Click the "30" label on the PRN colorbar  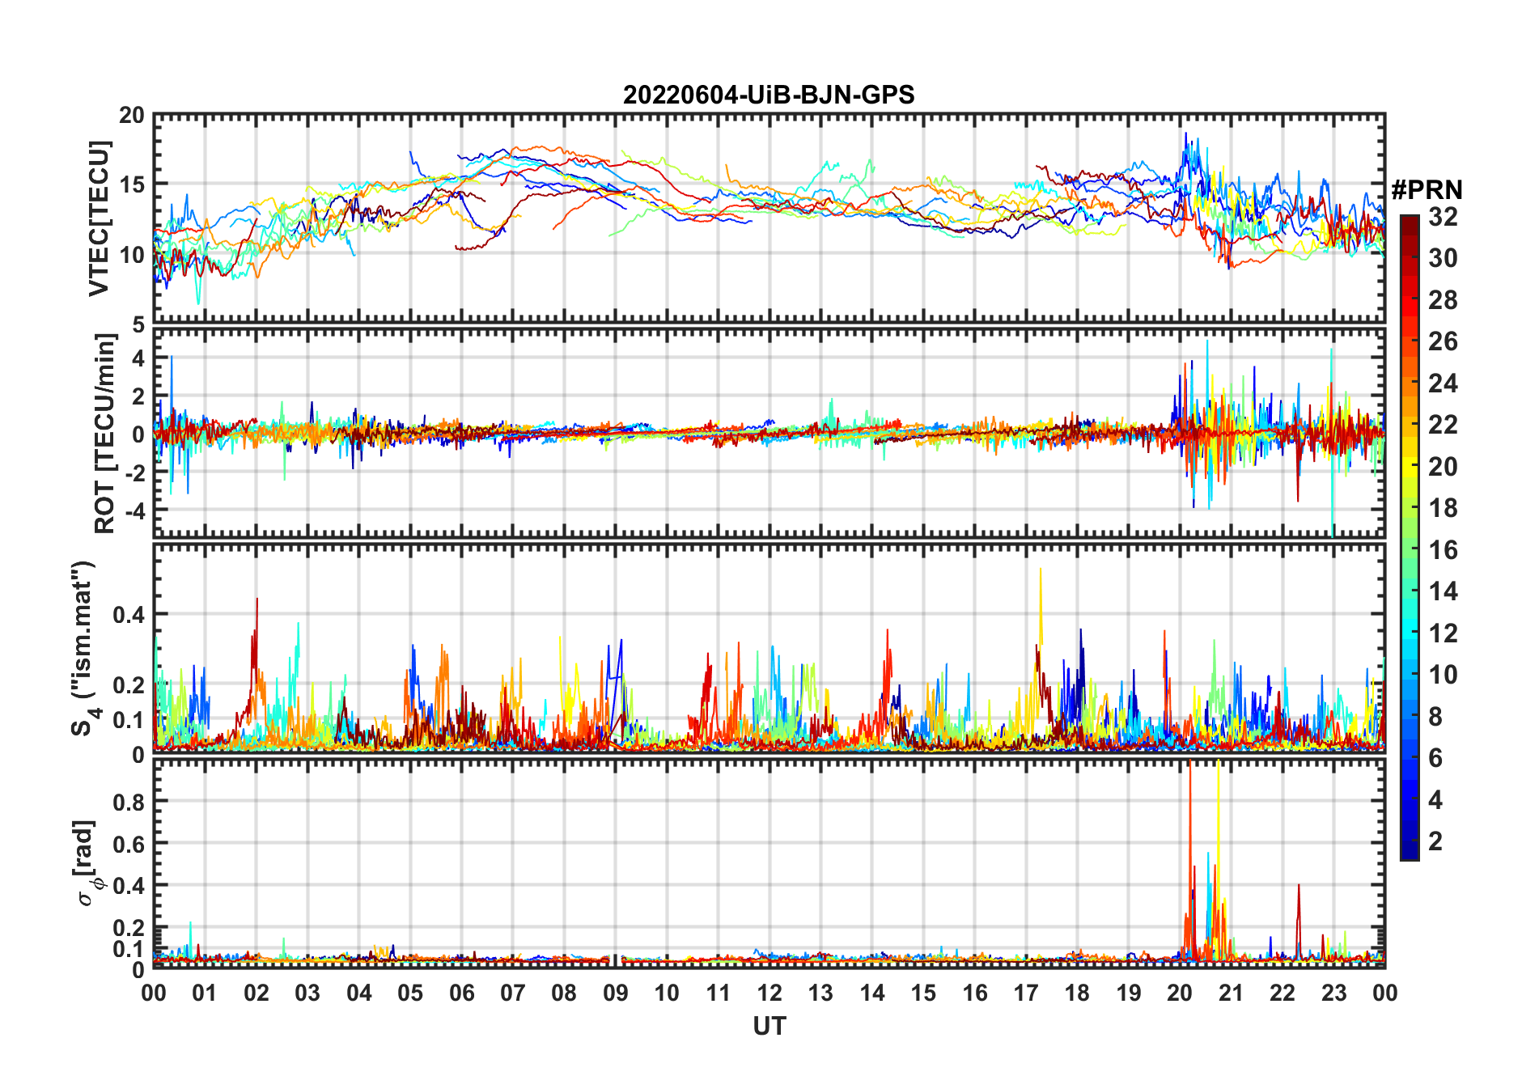[x=1443, y=258]
